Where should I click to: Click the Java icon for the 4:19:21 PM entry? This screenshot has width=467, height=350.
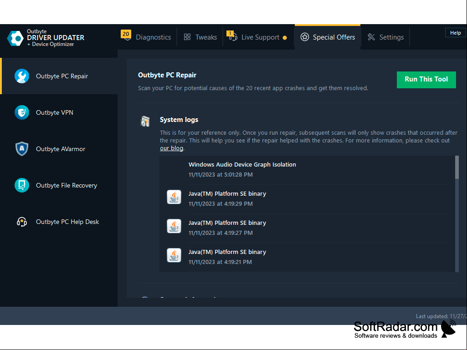point(174,255)
